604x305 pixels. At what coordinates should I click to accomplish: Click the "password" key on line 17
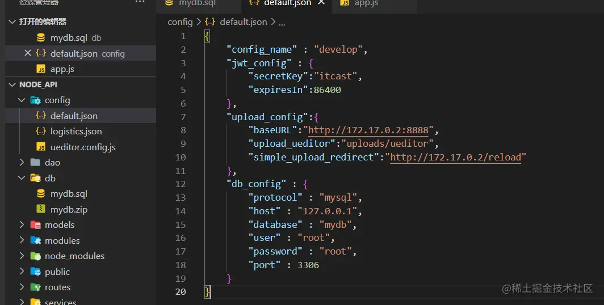coord(275,251)
